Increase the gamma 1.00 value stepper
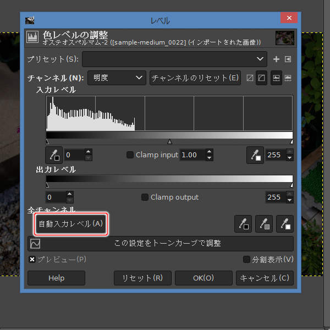Viewport: 330px width, 330px height. tap(209, 152)
